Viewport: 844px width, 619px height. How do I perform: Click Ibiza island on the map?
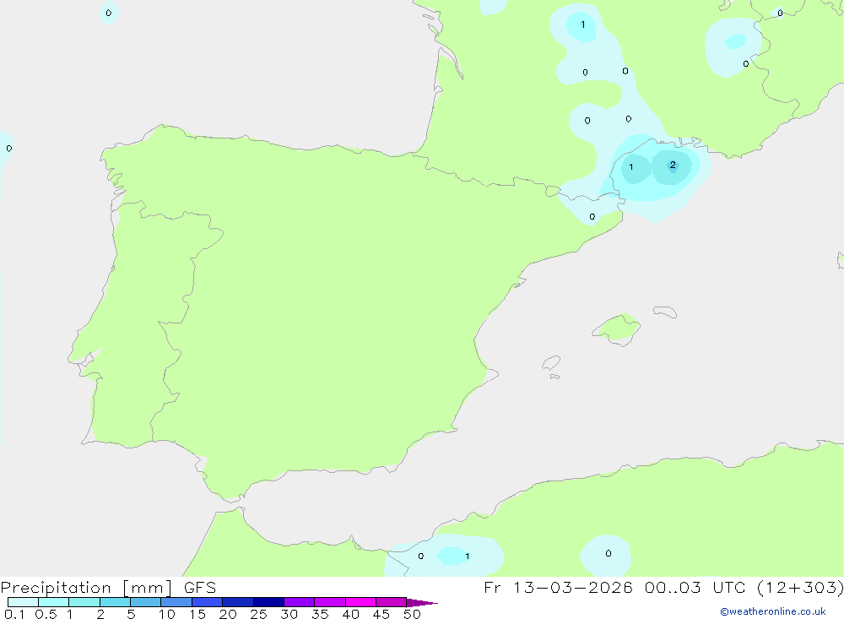coord(551,363)
